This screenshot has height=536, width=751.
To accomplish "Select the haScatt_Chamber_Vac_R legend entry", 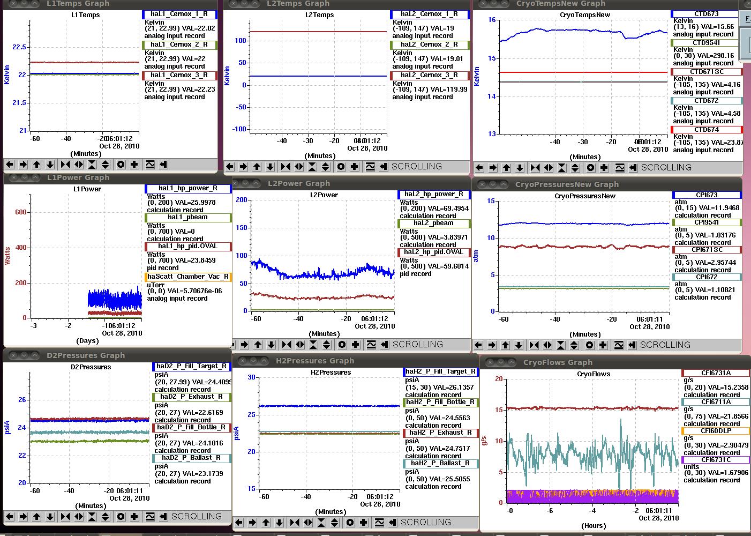I will coord(188,277).
